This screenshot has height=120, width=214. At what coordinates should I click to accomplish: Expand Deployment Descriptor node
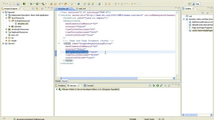pyautogui.click(x=6, y=15)
